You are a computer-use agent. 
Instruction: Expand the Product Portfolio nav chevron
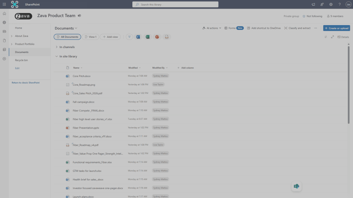pyautogui.click(x=11, y=44)
